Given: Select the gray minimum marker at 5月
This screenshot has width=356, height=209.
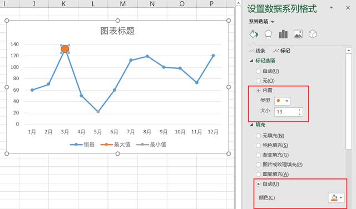Looking at the screenshot, I should 98,112.
